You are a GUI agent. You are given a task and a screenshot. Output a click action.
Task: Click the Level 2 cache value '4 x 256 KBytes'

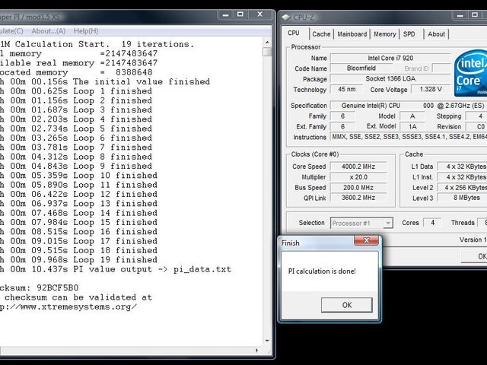tap(462, 188)
